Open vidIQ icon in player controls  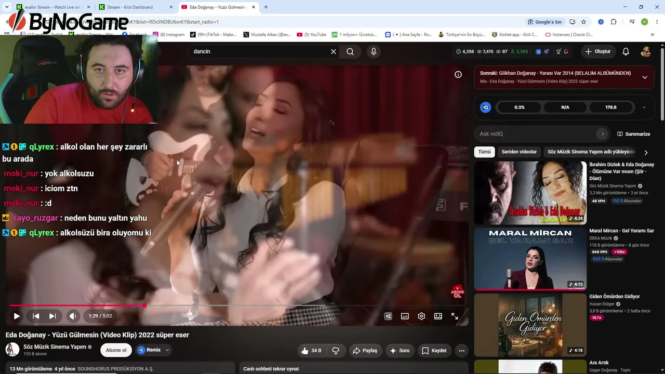[x=388, y=316]
